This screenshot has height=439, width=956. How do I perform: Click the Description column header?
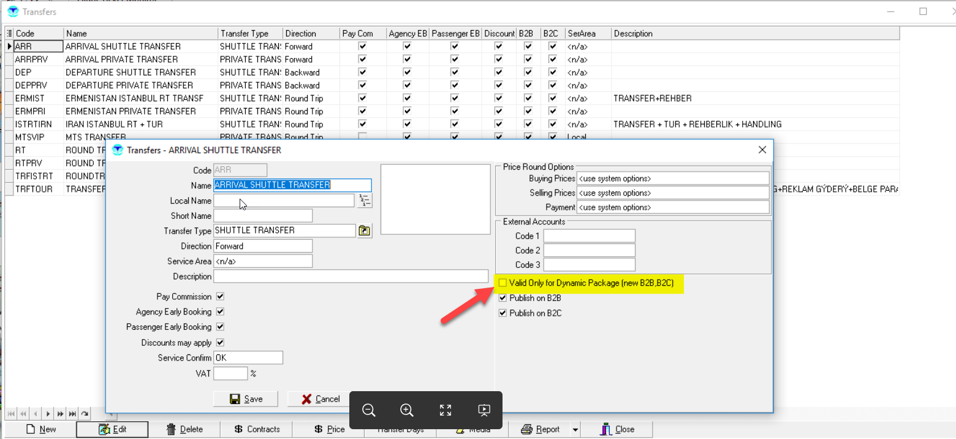pyautogui.click(x=756, y=34)
